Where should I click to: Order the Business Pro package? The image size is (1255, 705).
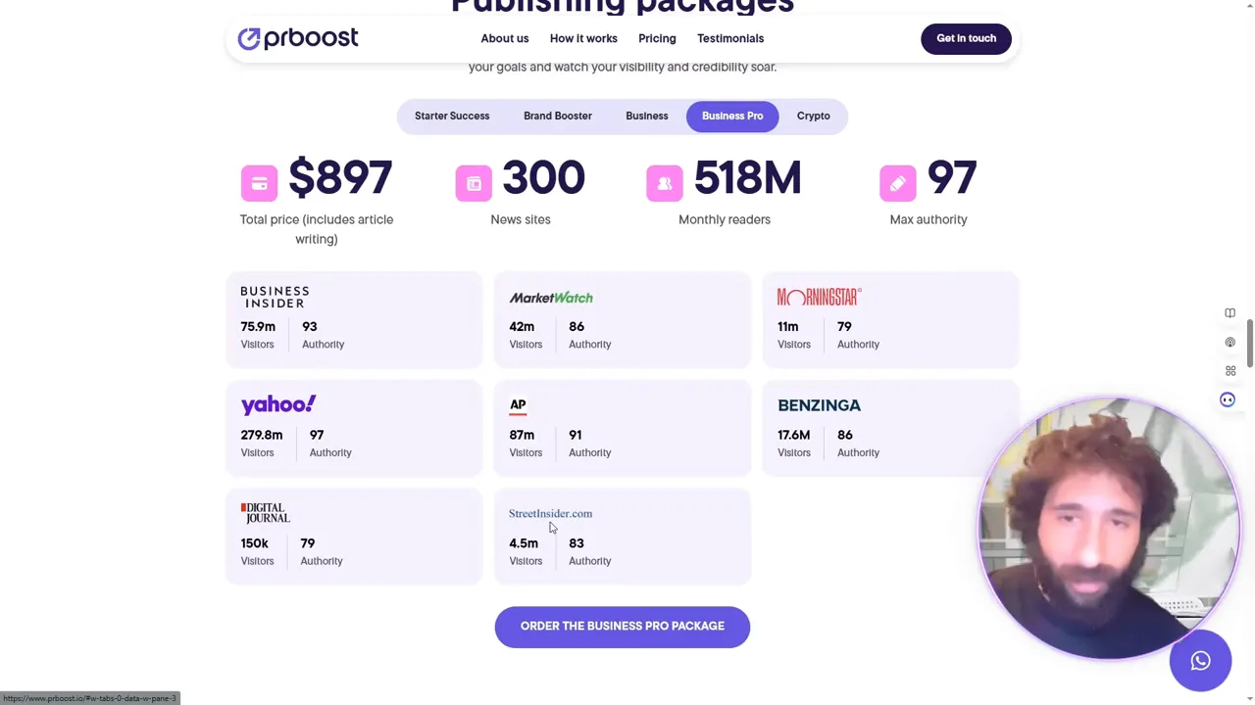coord(622,627)
